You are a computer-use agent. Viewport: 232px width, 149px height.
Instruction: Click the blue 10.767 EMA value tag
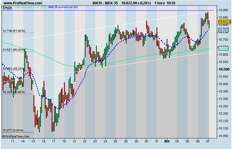pyautogui.click(x=223, y=30)
